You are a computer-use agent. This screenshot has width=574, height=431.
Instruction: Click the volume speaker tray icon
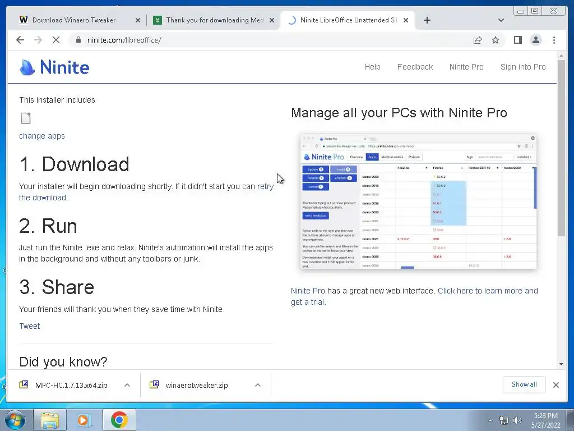517,420
